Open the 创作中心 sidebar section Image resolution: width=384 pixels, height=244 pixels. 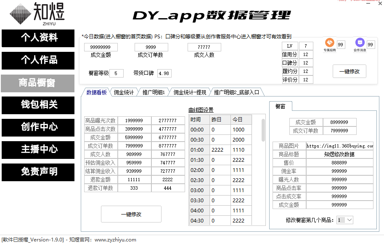point(38,128)
